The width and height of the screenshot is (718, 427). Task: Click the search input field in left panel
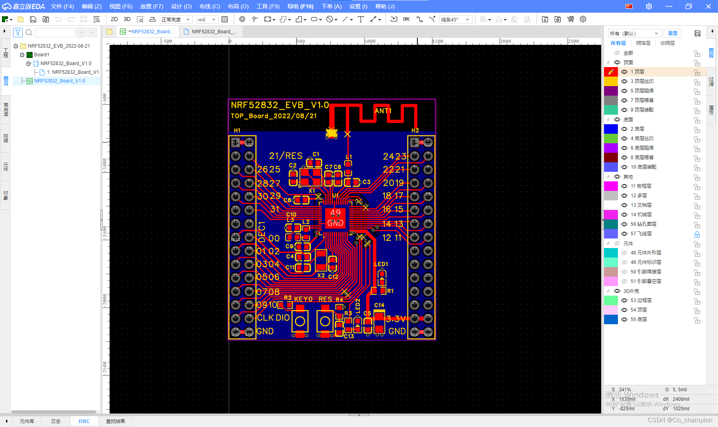coord(55,32)
